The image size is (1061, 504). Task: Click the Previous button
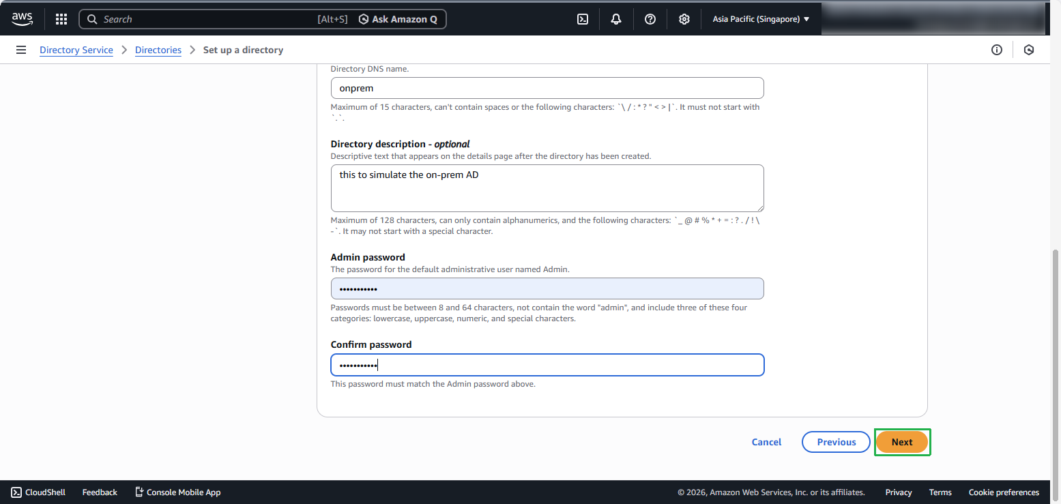tap(836, 442)
